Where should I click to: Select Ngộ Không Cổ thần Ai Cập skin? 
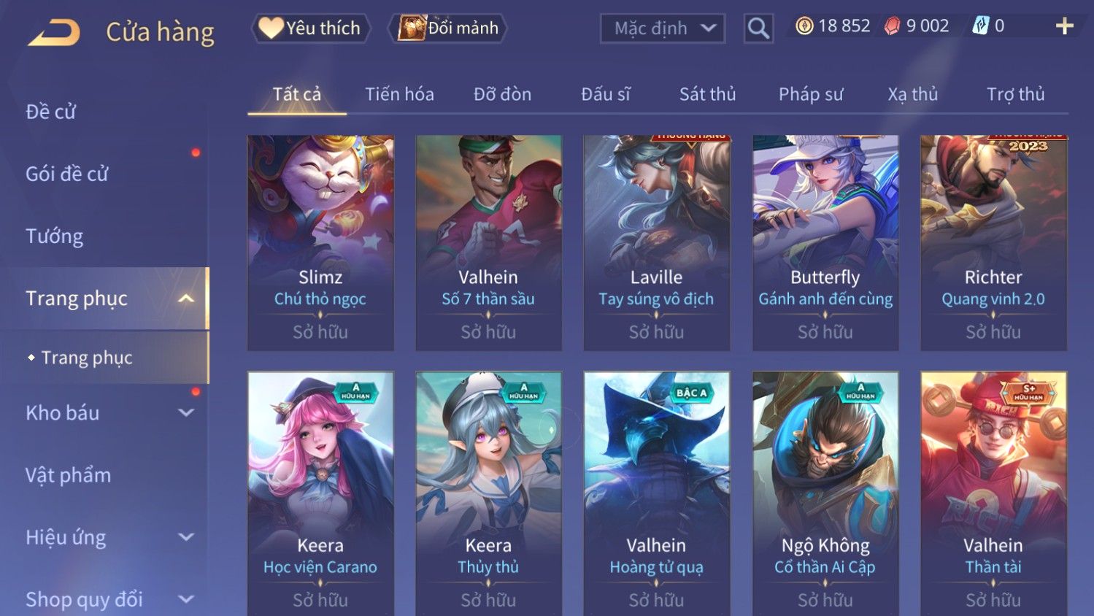coord(825,493)
